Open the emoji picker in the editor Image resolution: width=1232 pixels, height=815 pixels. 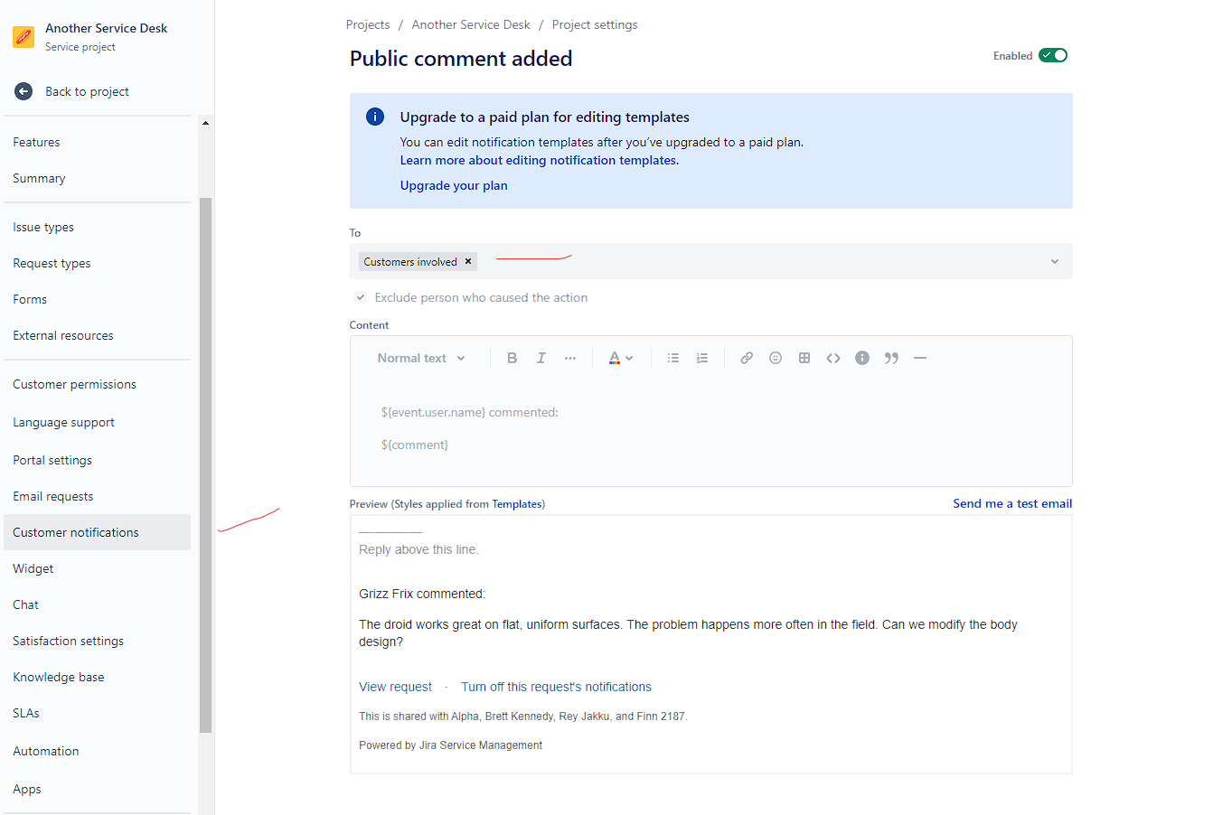tap(775, 357)
